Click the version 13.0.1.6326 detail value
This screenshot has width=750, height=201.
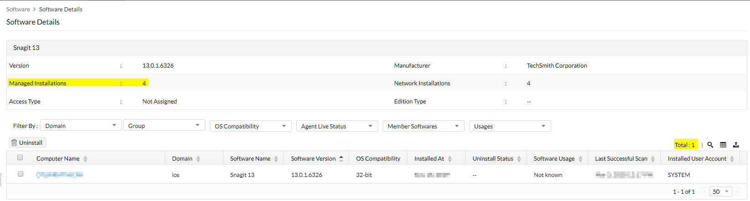tap(158, 65)
